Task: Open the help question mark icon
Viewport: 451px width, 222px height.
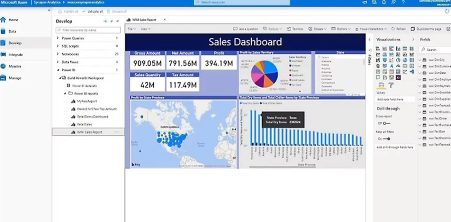Action: (x=403, y=2)
